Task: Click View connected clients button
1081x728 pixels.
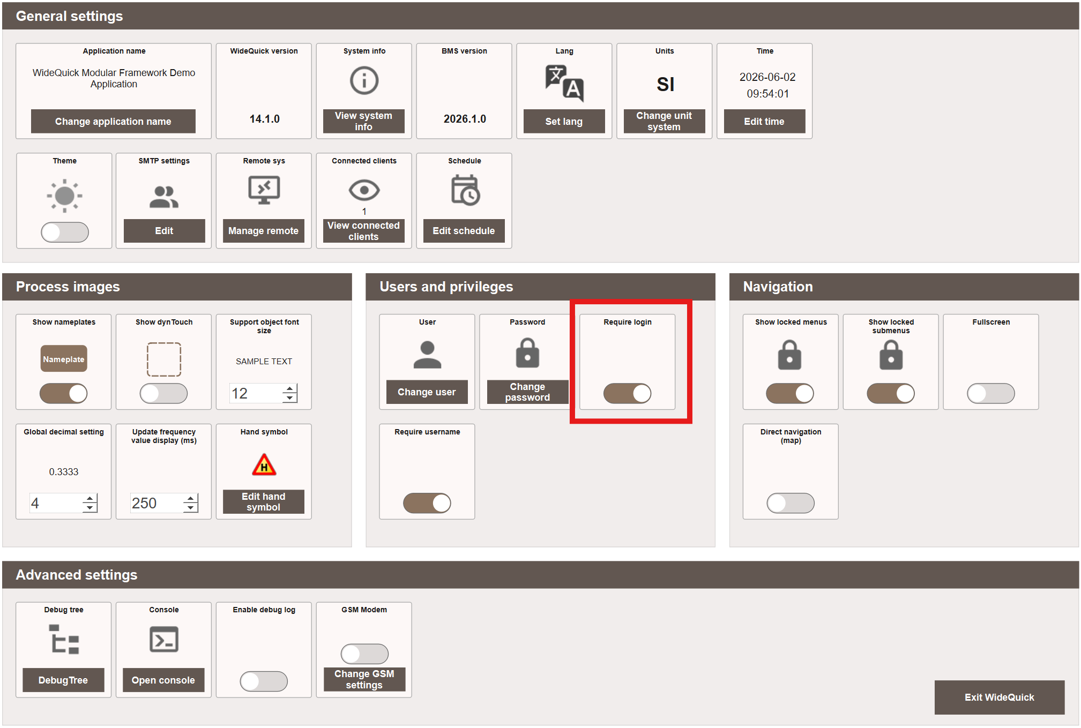Action: pyautogui.click(x=364, y=231)
